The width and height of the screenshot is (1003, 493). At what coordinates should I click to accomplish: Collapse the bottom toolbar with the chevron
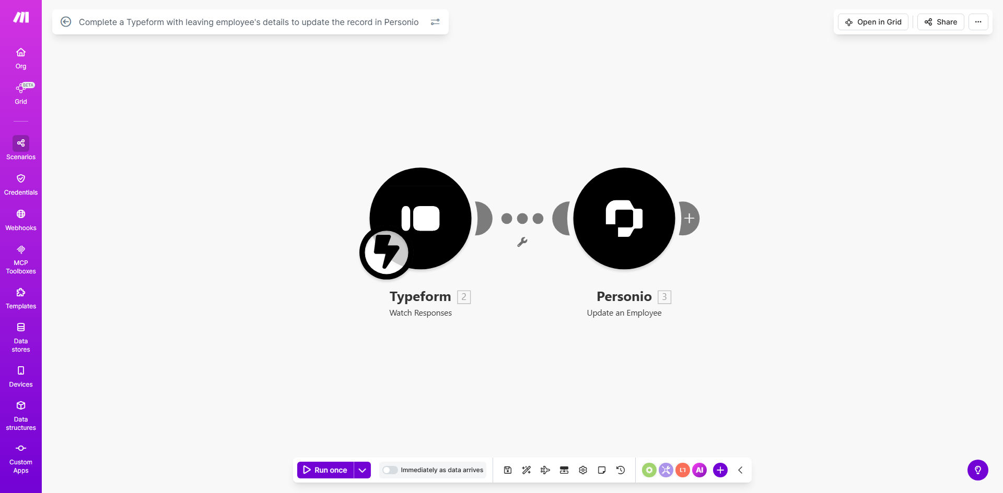coord(740,470)
